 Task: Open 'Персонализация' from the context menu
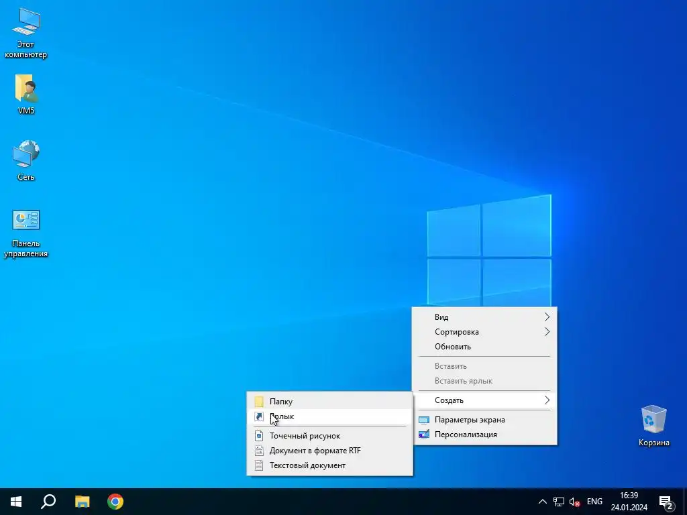point(484,435)
